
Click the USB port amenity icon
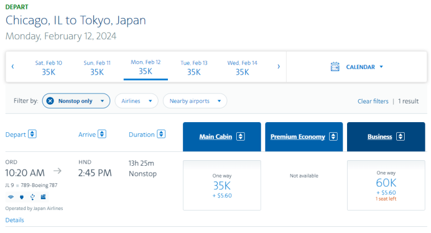[x=32, y=197]
